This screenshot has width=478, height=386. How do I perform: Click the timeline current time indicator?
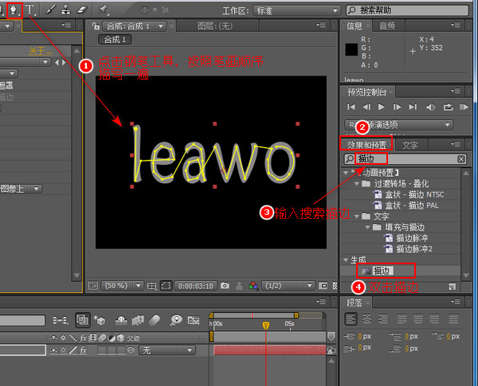[266, 326]
